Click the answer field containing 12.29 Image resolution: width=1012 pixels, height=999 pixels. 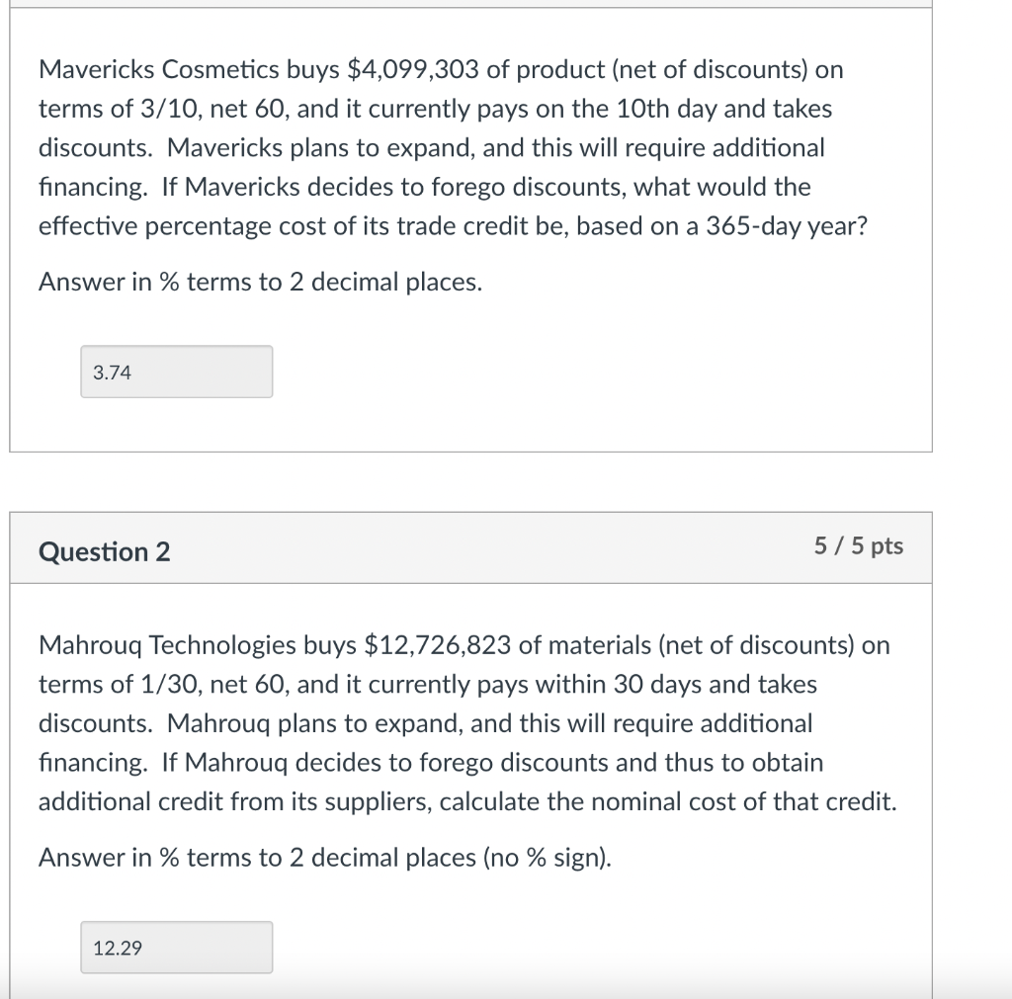coord(176,948)
